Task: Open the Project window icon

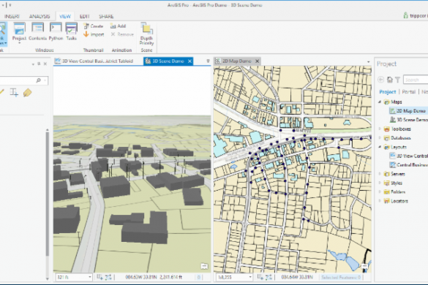Action: [x=19, y=29]
